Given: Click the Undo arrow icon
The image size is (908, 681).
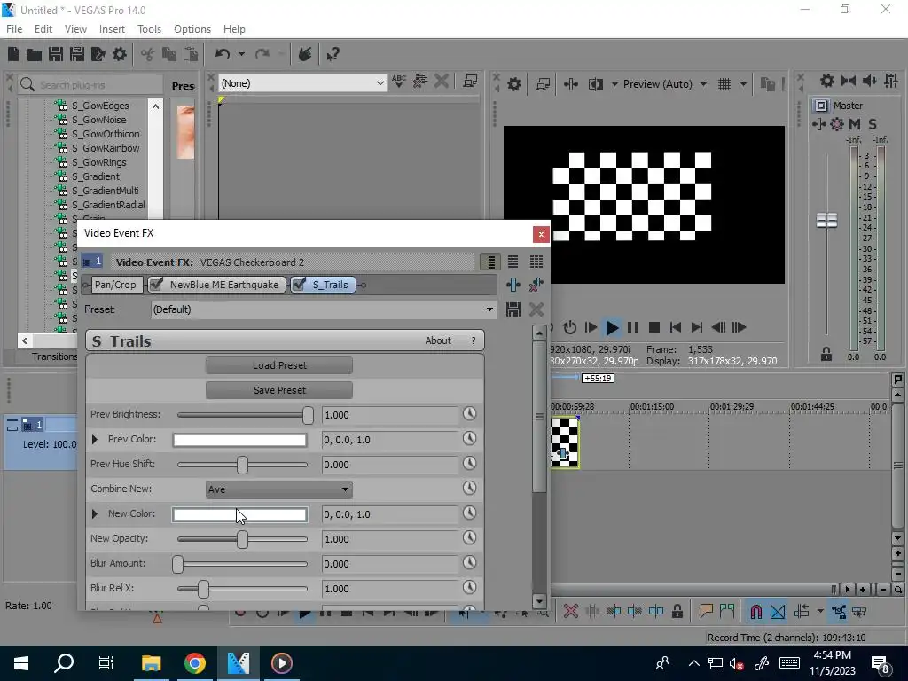Looking at the screenshot, I should pos(223,54).
